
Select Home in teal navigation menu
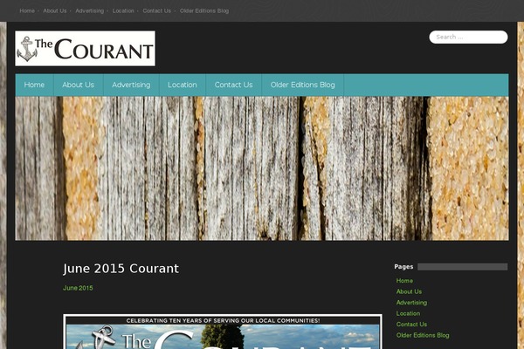(x=34, y=85)
